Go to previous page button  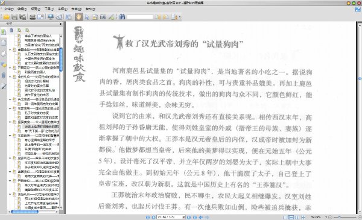pos(153,217)
